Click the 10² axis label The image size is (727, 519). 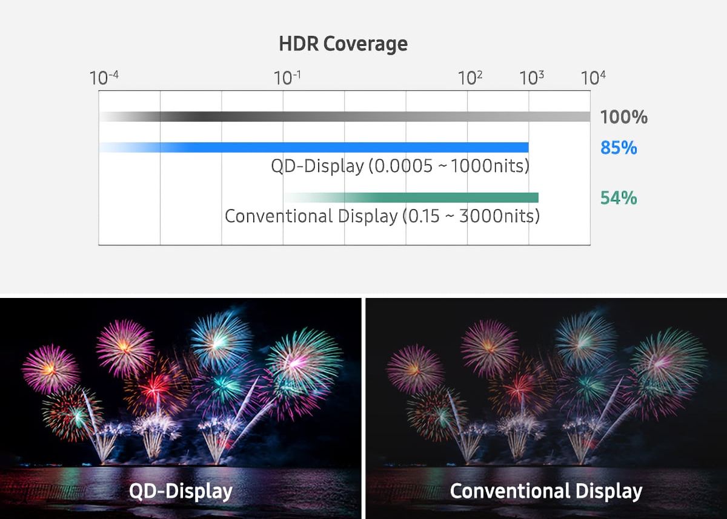pos(470,78)
